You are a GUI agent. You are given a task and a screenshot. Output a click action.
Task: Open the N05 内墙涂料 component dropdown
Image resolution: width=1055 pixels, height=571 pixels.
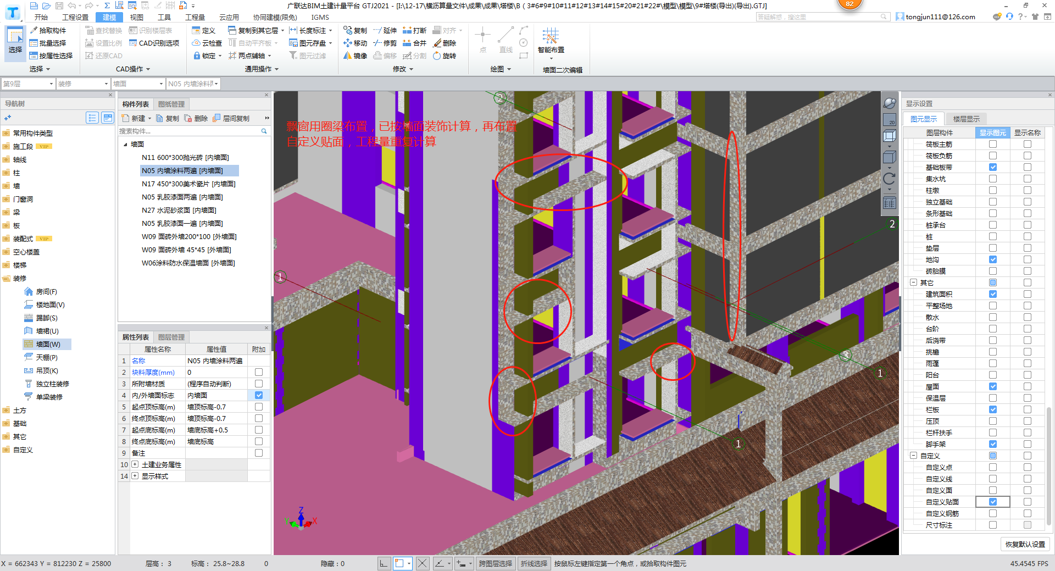[x=193, y=84]
